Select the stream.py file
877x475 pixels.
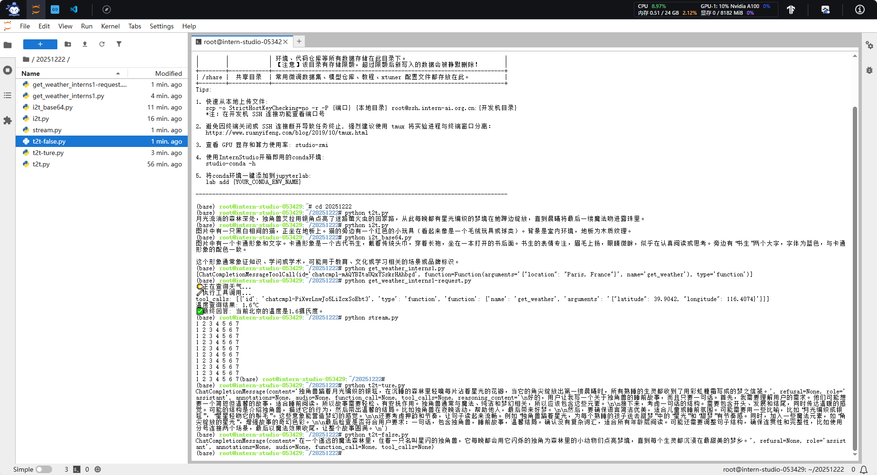click(47, 130)
